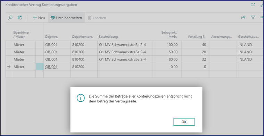Image resolution: width=264 pixels, height=136 pixels.
Task: Click the empty description cell of current row
Action: [x=125, y=67]
